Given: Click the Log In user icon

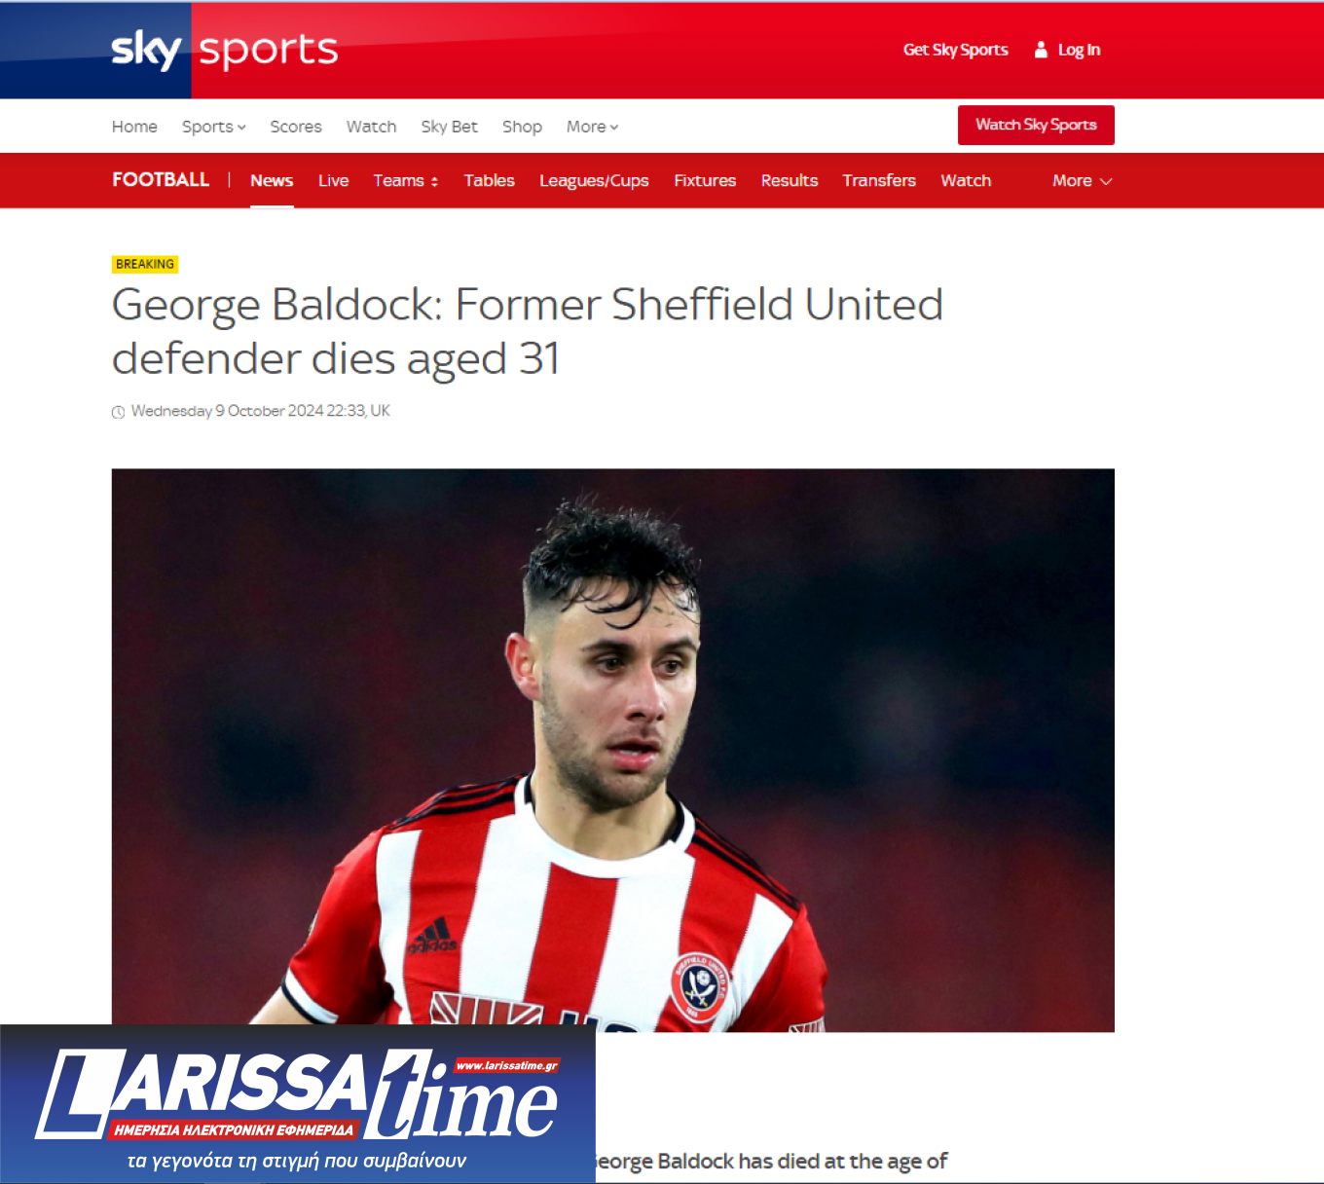Looking at the screenshot, I should (x=1041, y=50).
